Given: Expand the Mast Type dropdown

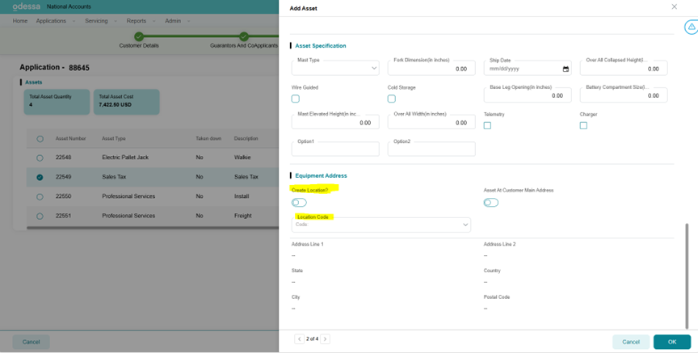Looking at the screenshot, I should [x=335, y=69].
